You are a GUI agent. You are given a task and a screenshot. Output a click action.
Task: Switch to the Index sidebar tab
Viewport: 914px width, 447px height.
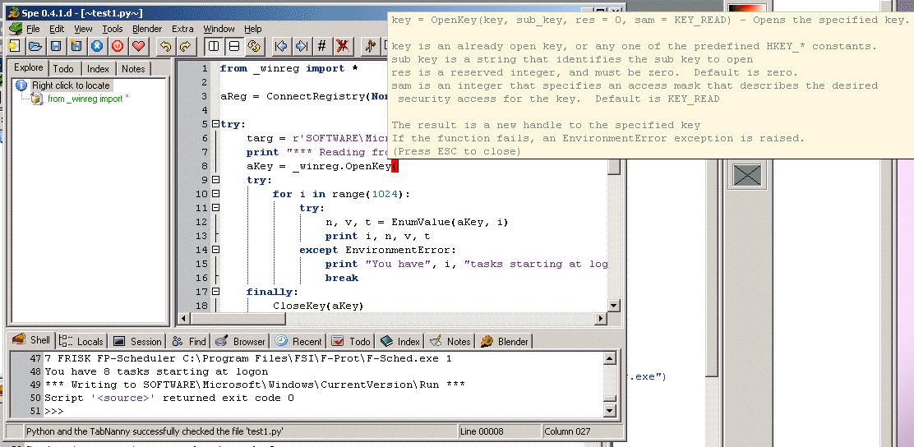(98, 68)
